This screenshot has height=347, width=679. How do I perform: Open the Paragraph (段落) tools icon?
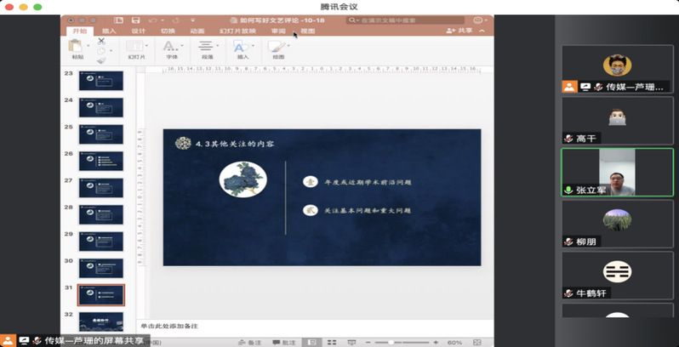coord(206,47)
